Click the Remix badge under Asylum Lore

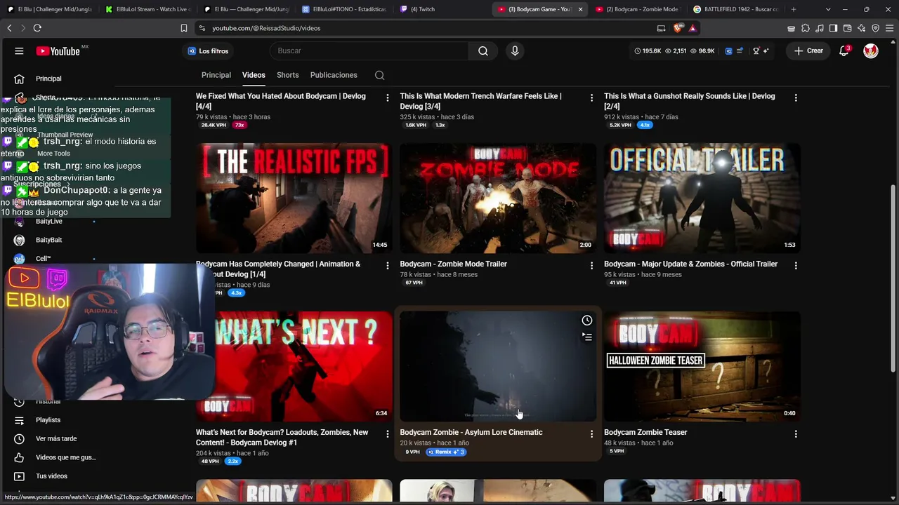445,452
